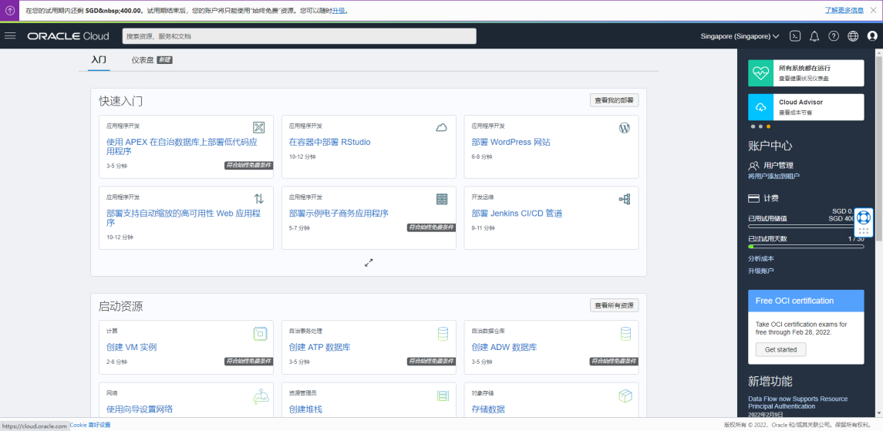Click the Cloud Advisor cloud icon
Screen dimensions: 883x431
click(x=760, y=107)
